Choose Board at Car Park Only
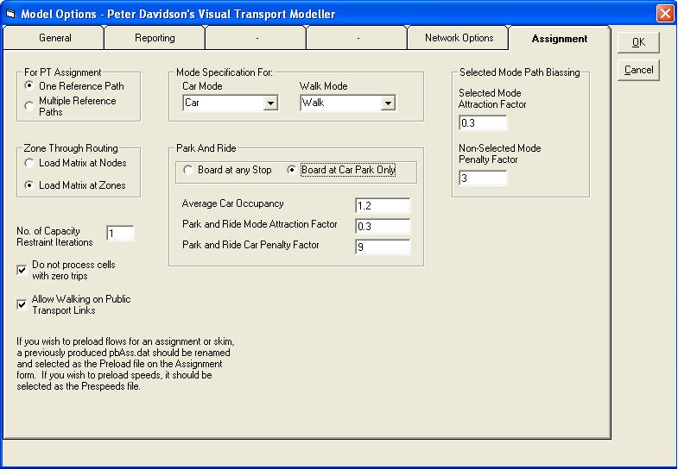This screenshot has height=469, width=678. coord(292,171)
